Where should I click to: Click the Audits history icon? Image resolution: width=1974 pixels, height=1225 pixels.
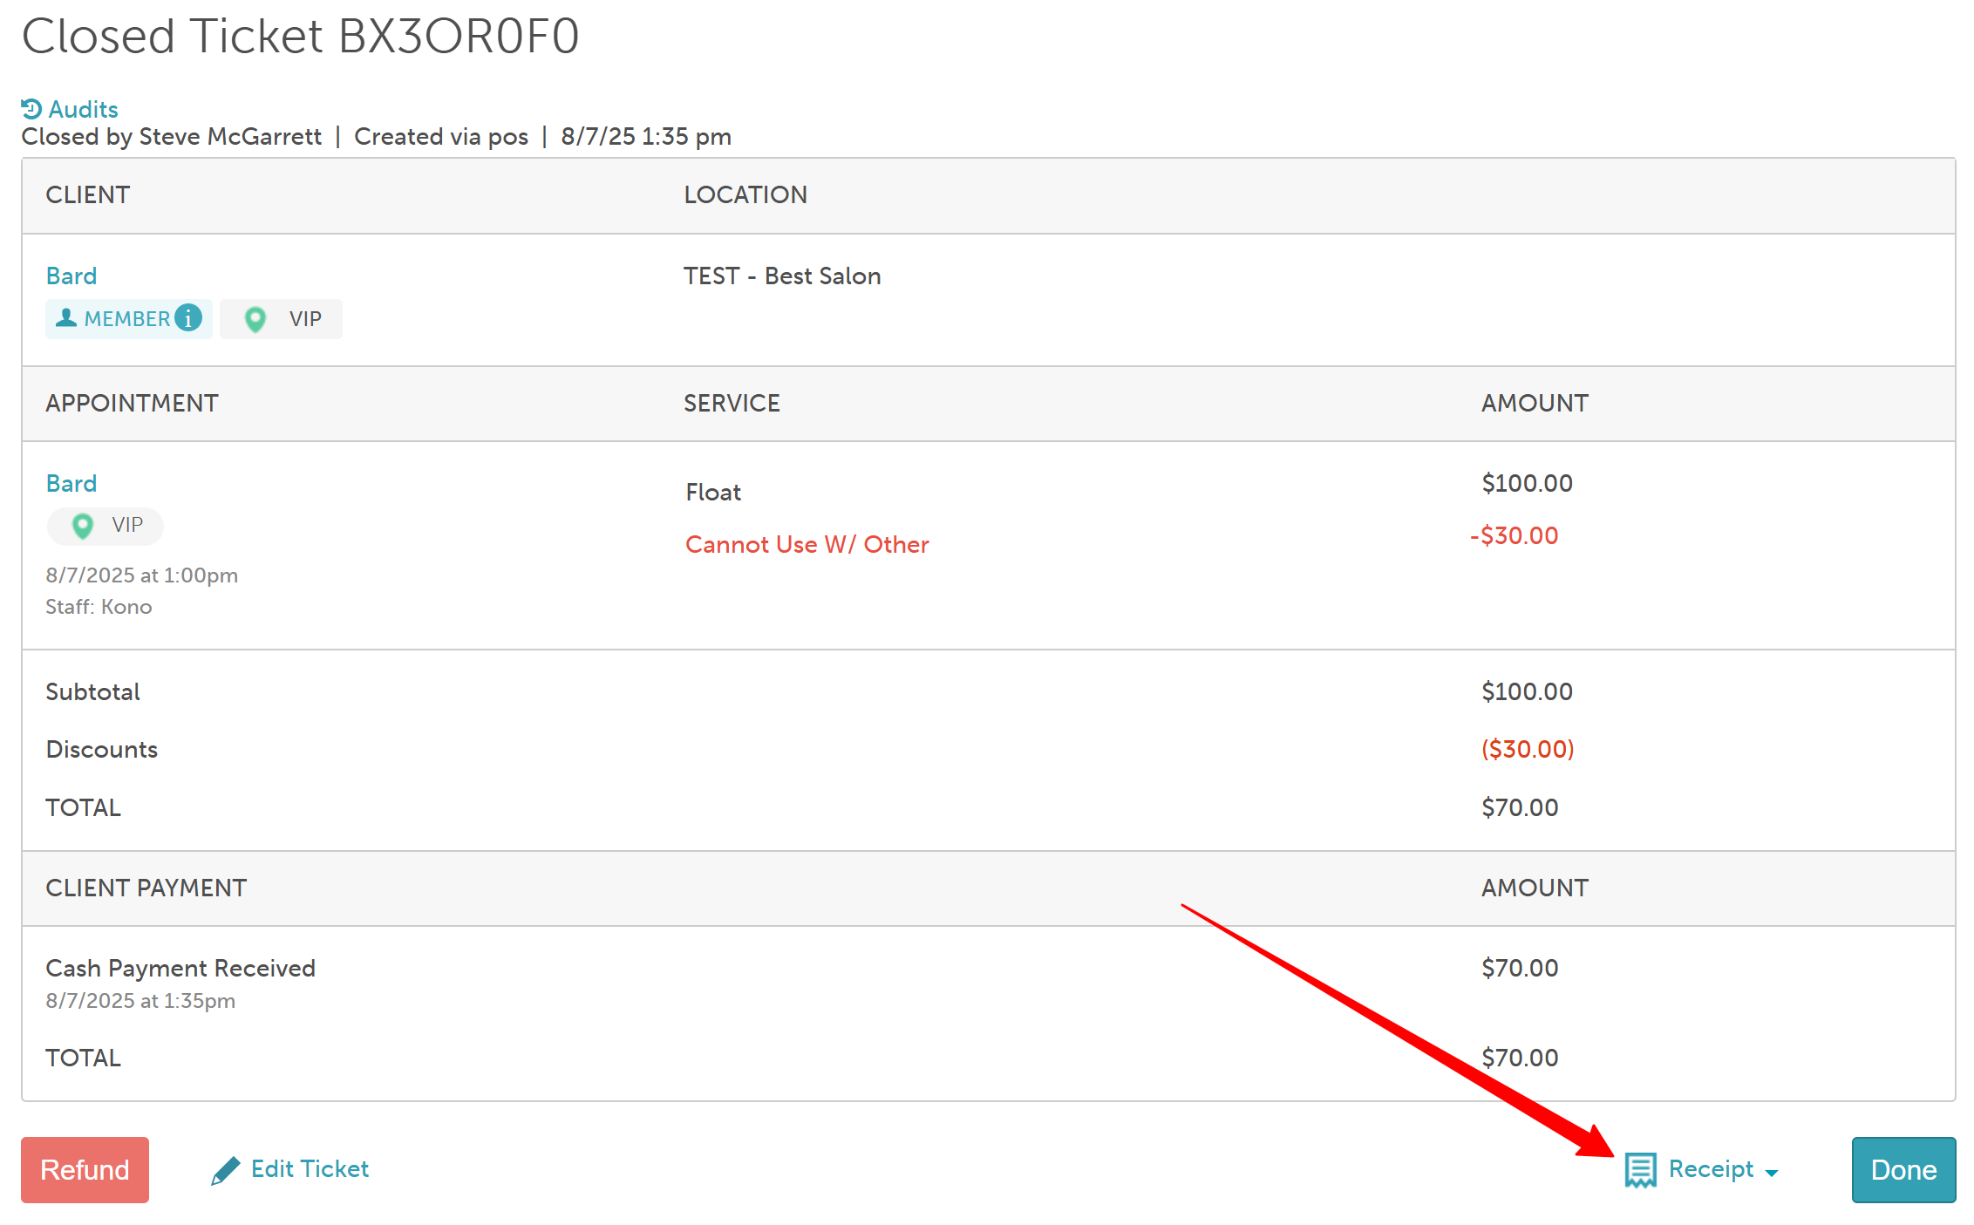[x=31, y=109]
